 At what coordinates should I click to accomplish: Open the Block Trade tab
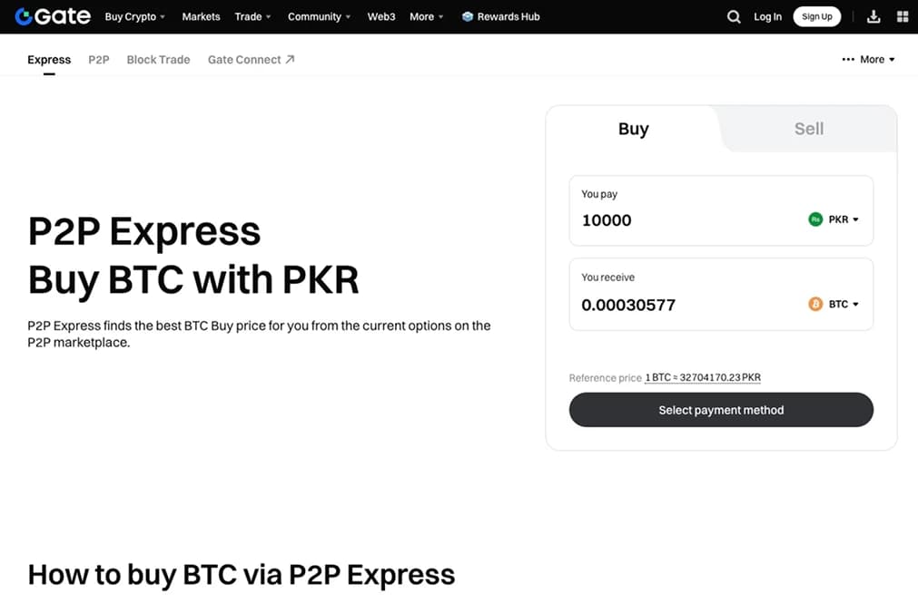click(x=158, y=60)
